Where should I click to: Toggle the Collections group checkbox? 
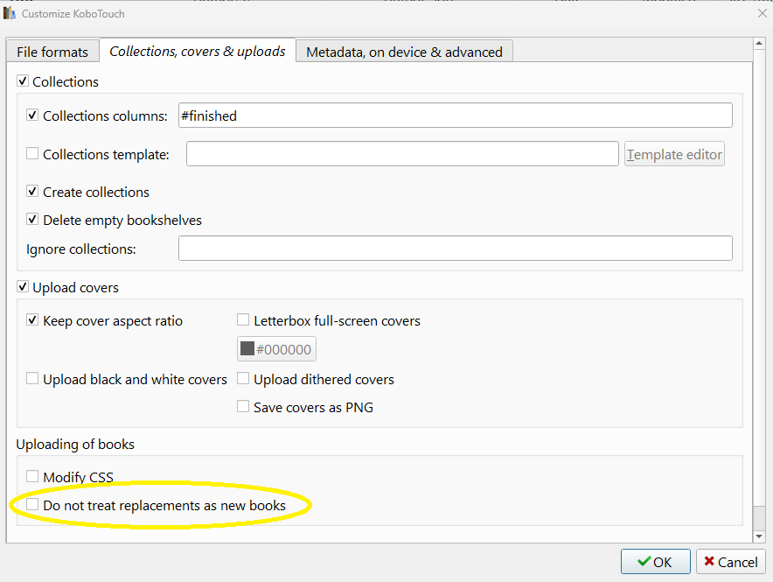point(23,81)
